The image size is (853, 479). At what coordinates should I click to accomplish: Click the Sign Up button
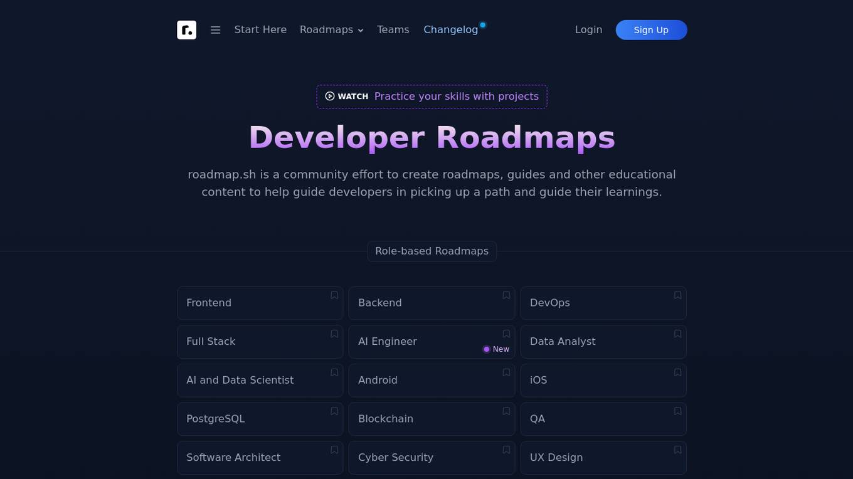651,30
